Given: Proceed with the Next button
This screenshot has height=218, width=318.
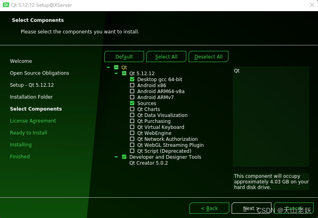Looking at the screenshot, I should click(252, 208).
